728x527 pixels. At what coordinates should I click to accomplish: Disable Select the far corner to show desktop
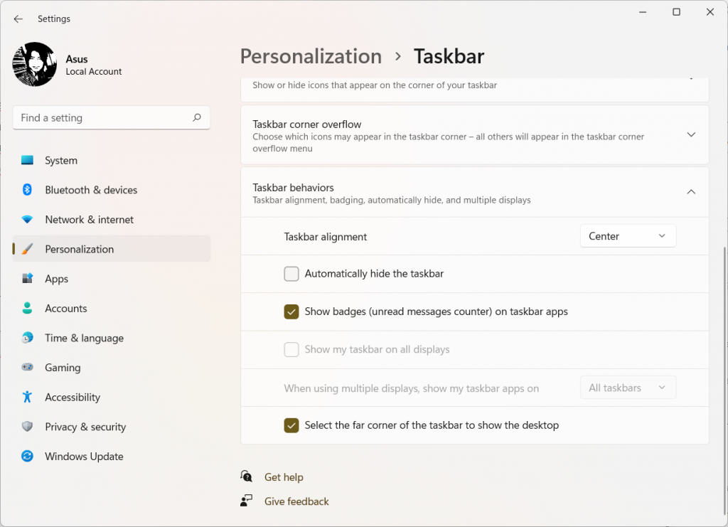pyautogui.click(x=291, y=425)
